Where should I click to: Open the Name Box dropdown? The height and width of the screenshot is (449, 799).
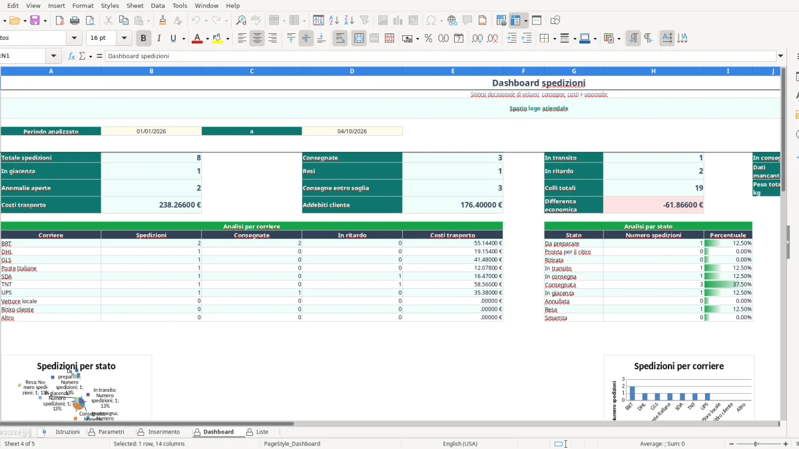pos(54,56)
